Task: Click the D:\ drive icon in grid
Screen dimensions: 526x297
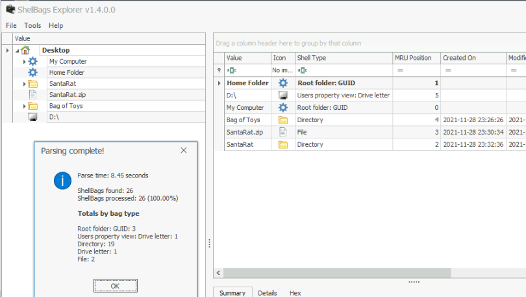Action: click(283, 96)
